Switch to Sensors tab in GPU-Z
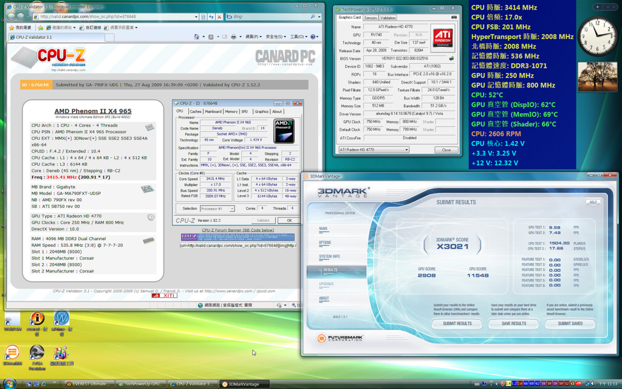This screenshot has width=622, height=389. pyautogui.click(x=370, y=18)
